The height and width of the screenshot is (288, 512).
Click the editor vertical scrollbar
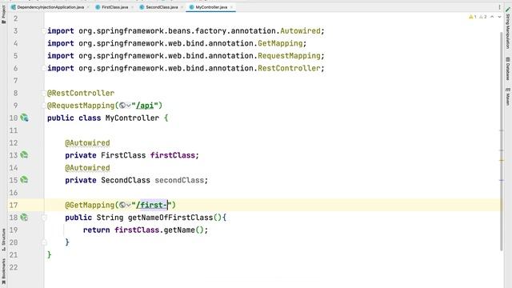(x=502, y=141)
